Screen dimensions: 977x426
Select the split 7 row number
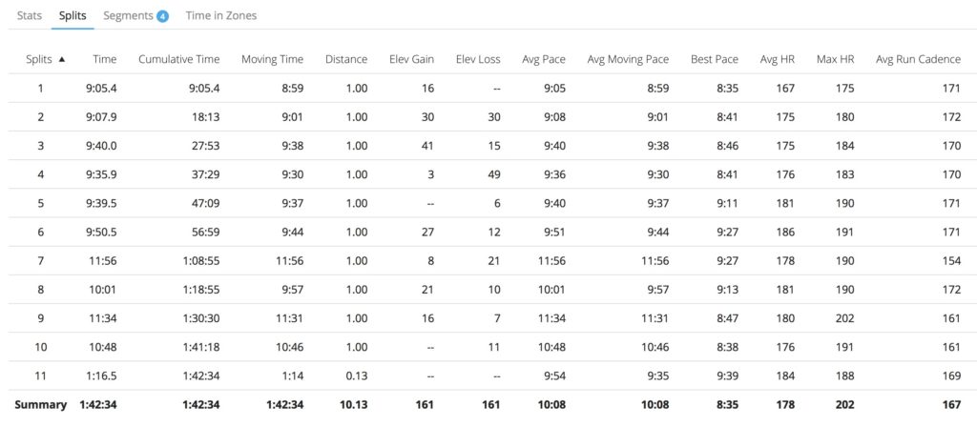coord(41,260)
